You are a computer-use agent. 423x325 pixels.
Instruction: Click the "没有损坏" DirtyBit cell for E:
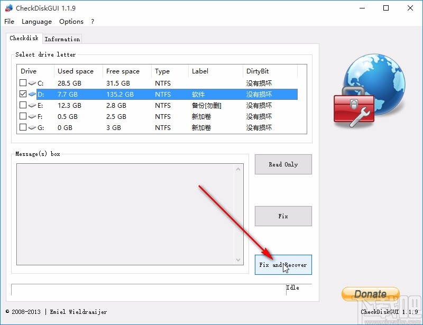(259, 106)
